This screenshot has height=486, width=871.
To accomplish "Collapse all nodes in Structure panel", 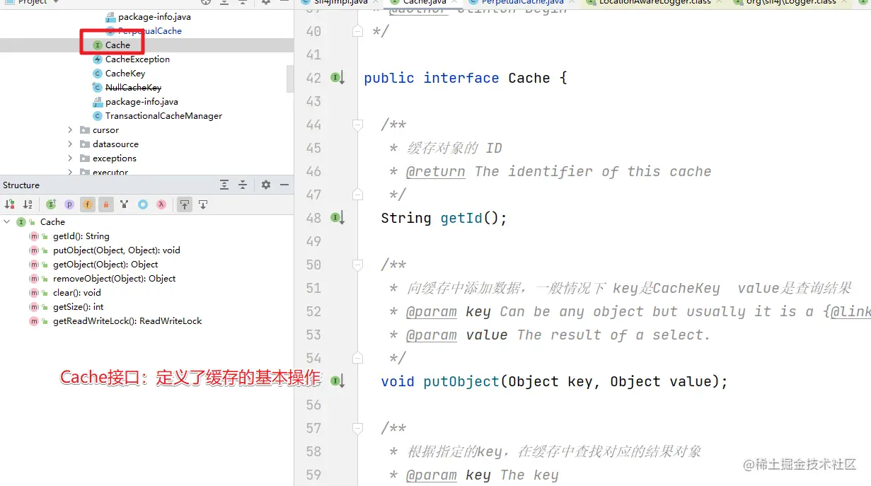I will click(x=243, y=185).
